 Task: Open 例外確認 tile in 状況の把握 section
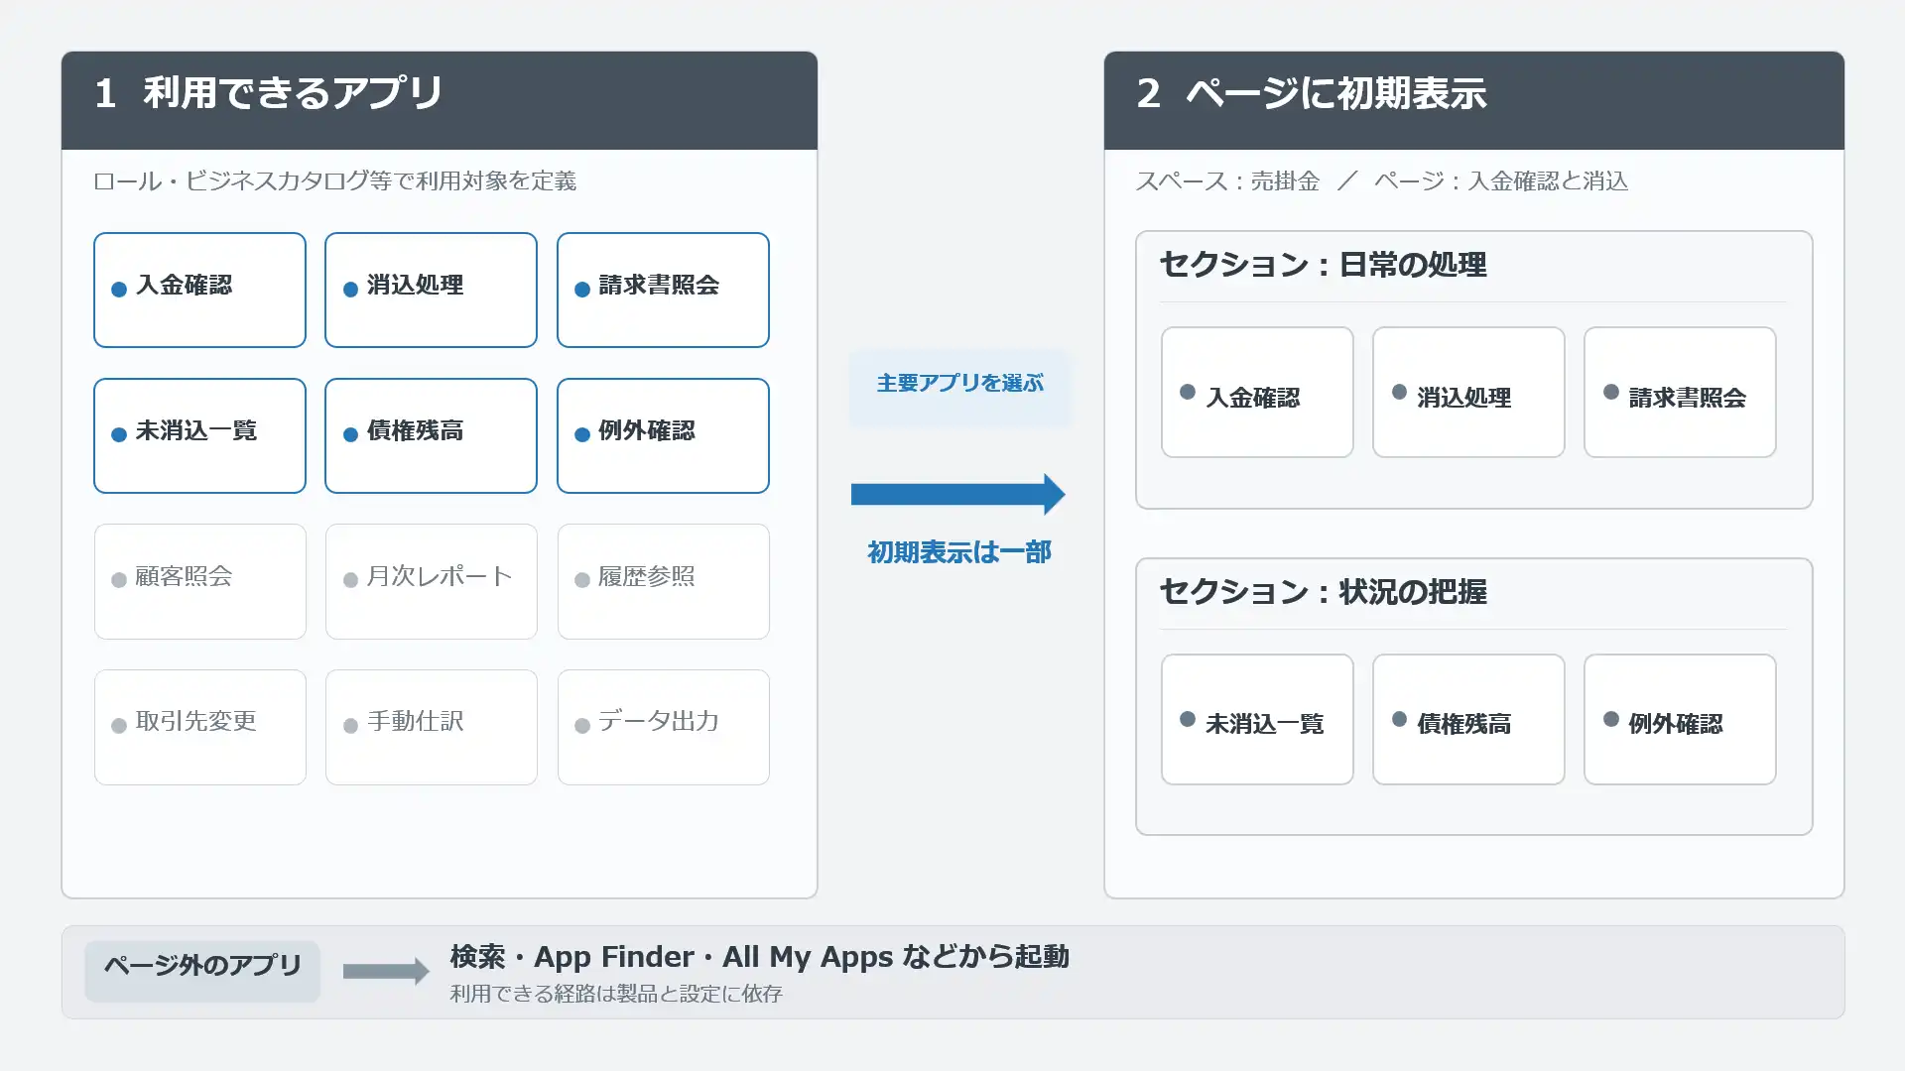point(1680,719)
